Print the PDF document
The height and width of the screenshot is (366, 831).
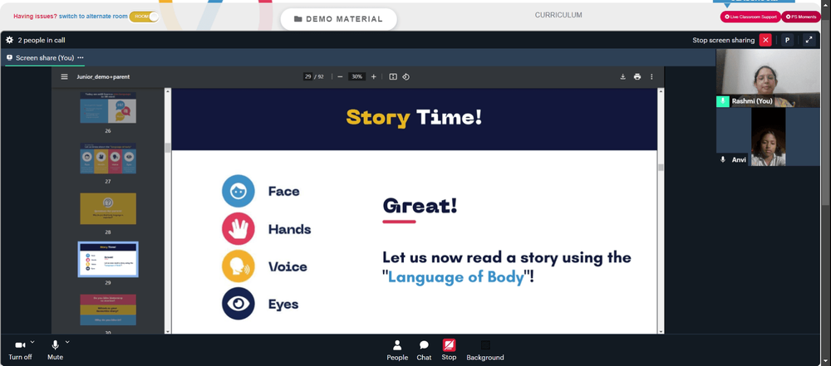[637, 77]
